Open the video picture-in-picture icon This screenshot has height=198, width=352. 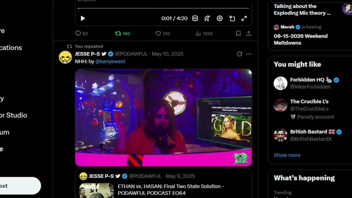[232, 18]
